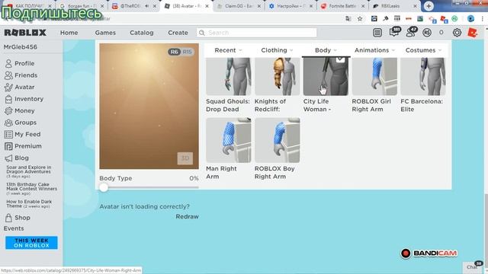Click the MrGleb456 username
The width and height of the screenshot is (488, 274).
21,47
